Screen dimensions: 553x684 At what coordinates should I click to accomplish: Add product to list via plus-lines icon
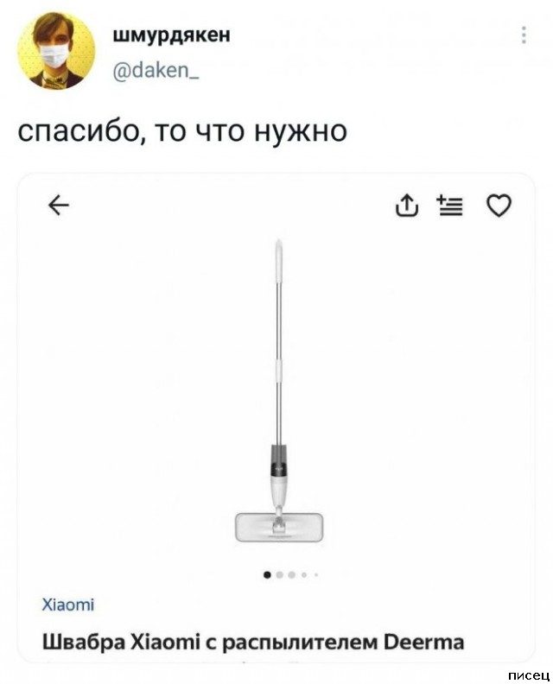pos(450,206)
